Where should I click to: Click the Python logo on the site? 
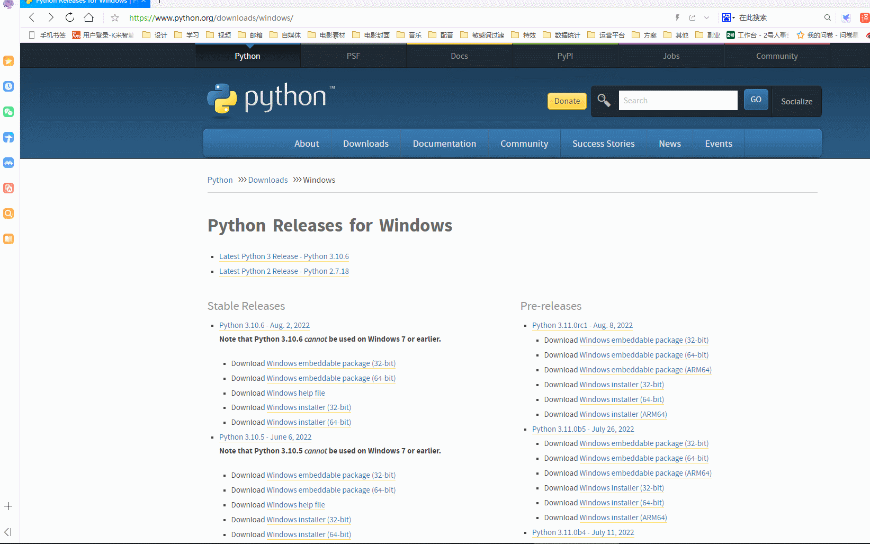click(271, 99)
